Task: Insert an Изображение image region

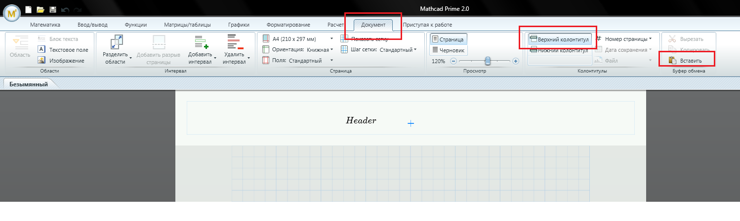Action: coord(61,61)
